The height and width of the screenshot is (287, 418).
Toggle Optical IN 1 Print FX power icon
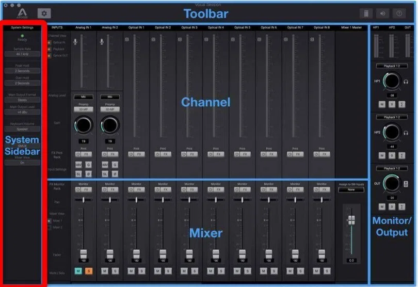pos(131,154)
